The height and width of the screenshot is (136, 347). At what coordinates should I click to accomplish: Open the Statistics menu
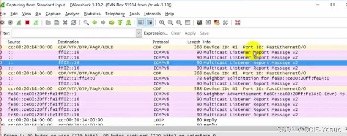[92, 14]
